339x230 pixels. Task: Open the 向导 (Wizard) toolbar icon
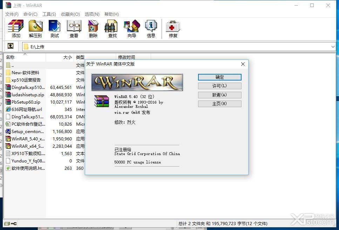click(x=132, y=26)
